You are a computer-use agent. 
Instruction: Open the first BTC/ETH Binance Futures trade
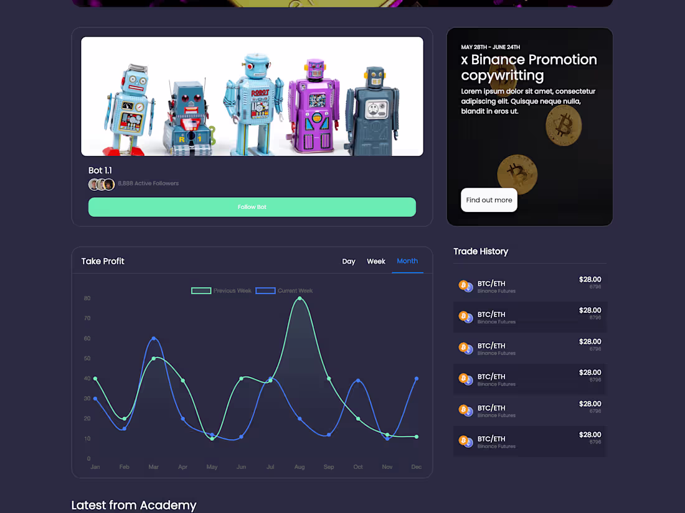click(529, 286)
